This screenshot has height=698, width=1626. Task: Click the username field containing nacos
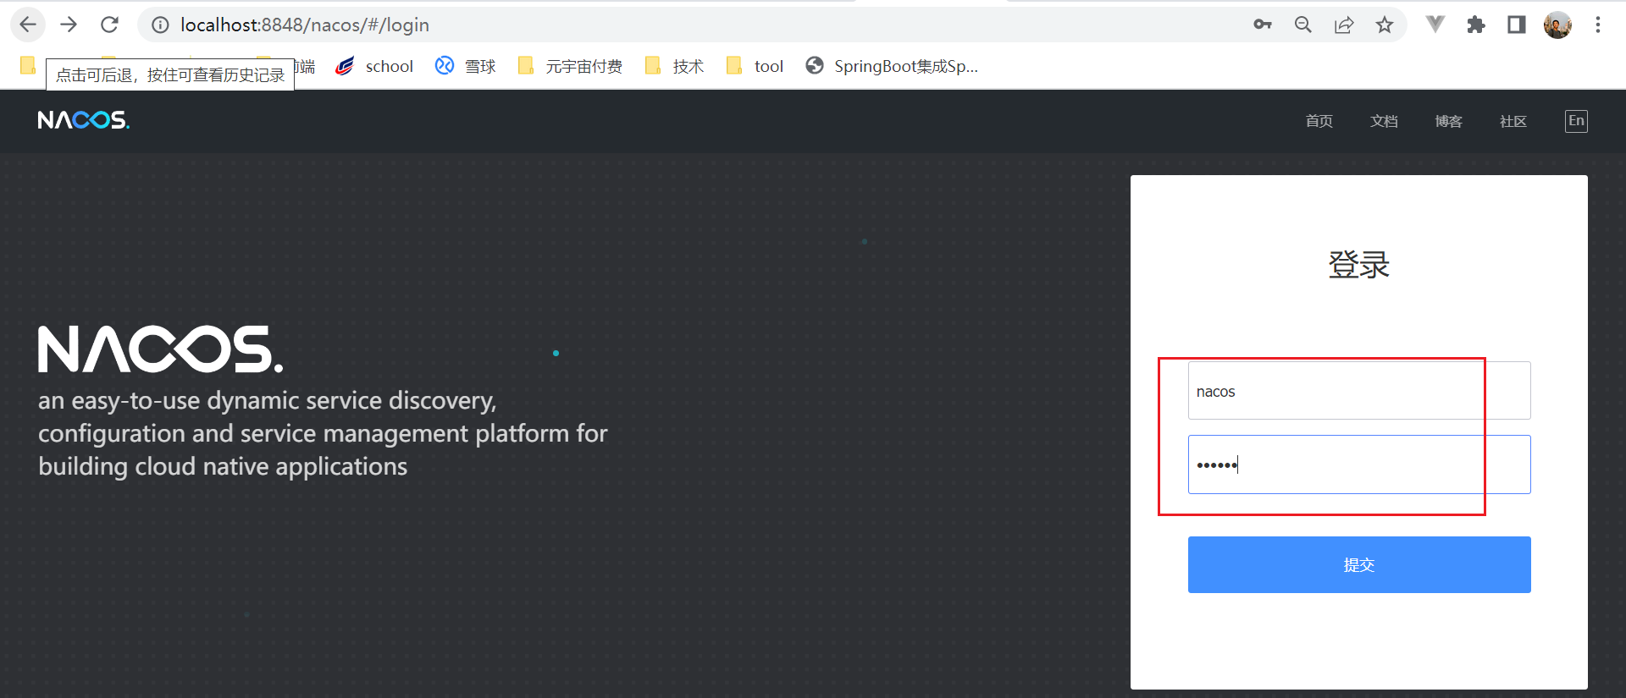[1358, 391]
